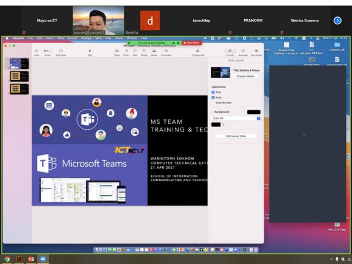Open the Animate inspector
This screenshot has height=264, width=352.
point(243,51)
